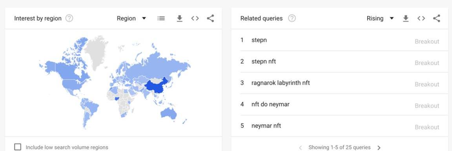This screenshot has width=452, height=151.
Task: Get embed code for region map
Action: click(195, 18)
